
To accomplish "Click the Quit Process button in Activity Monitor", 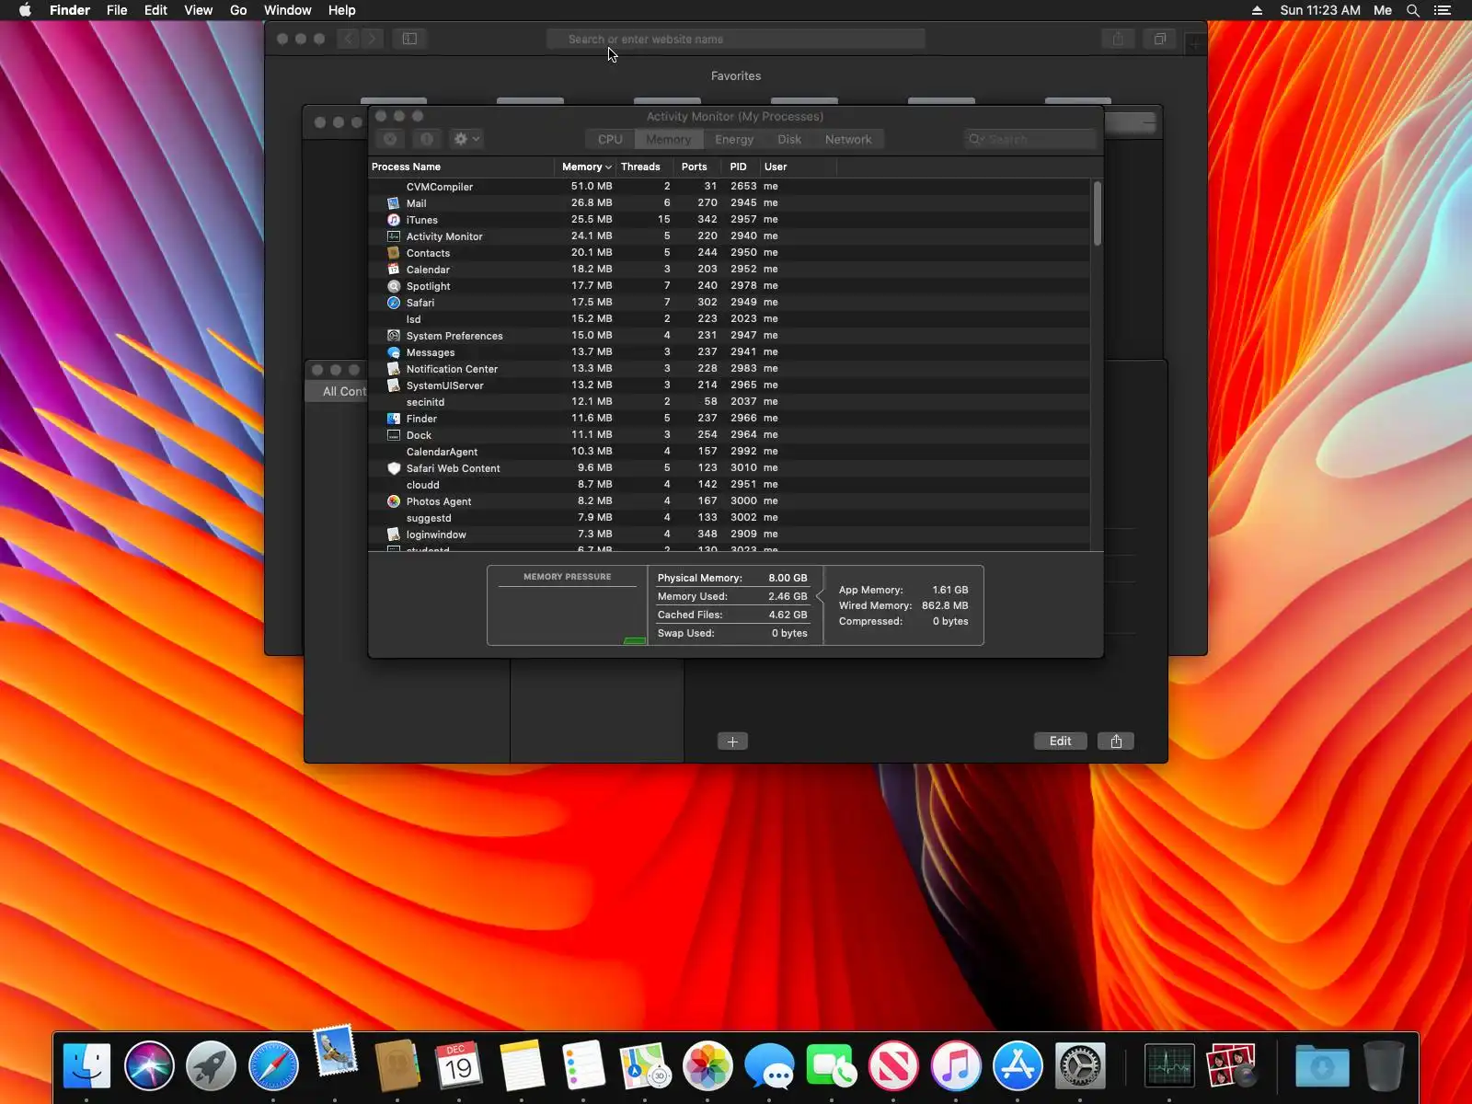I will (390, 139).
